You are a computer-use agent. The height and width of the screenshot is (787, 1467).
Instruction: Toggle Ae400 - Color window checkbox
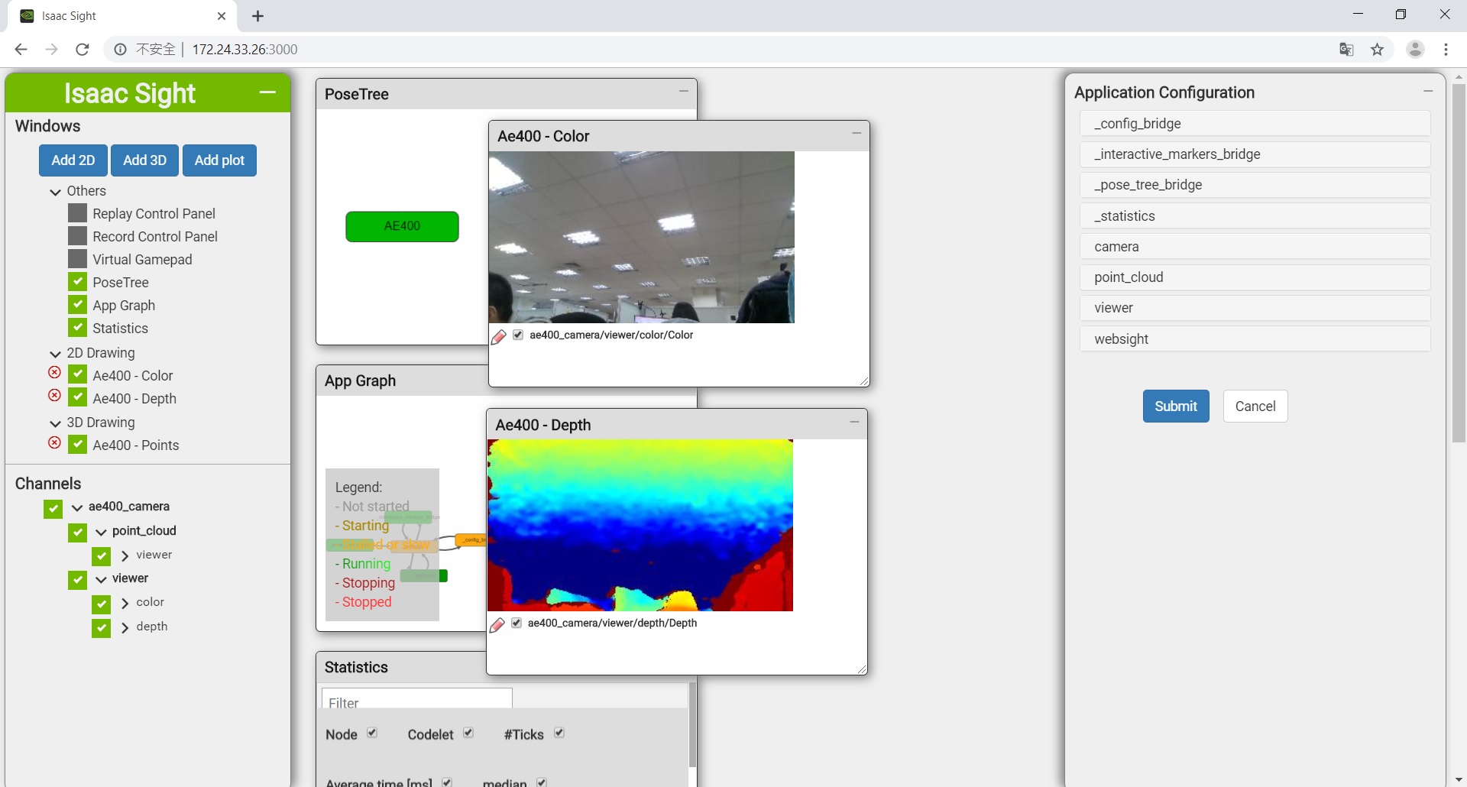(77, 374)
